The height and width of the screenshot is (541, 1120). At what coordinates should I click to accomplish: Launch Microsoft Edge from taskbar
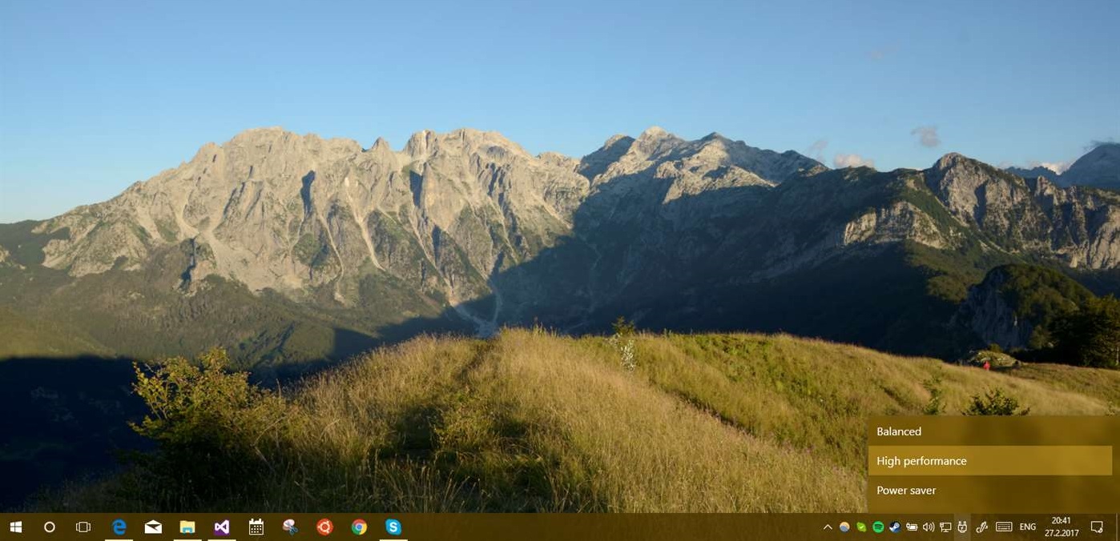tap(119, 527)
